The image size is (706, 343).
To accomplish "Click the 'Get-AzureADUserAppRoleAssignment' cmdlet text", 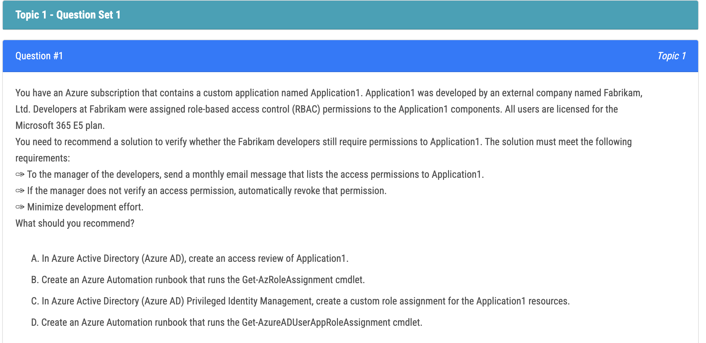I will 316,322.
